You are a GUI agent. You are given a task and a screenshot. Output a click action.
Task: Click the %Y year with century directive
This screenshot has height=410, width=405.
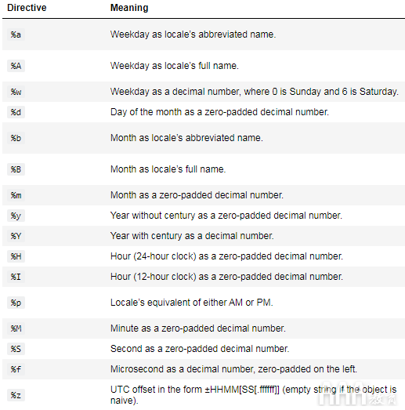(x=16, y=236)
